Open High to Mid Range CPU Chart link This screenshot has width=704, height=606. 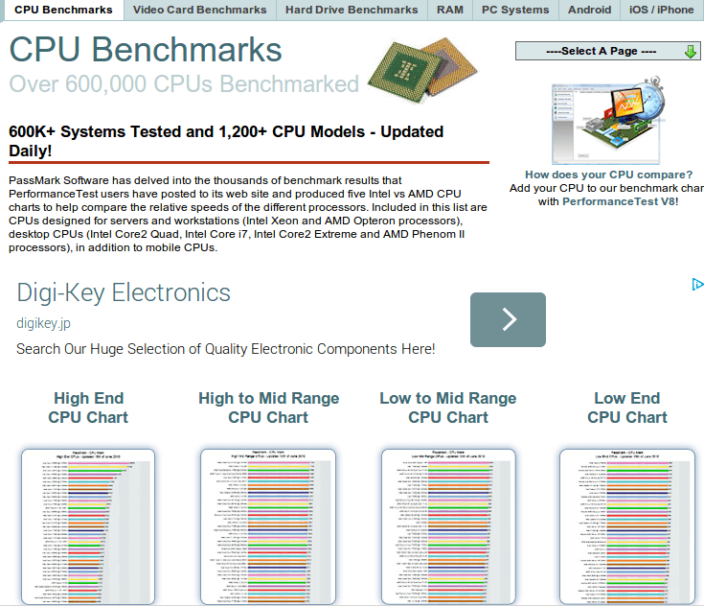(268, 408)
